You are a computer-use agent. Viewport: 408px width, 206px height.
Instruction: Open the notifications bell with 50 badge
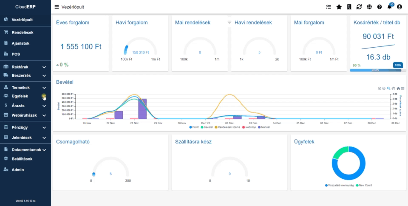pos(389,7)
